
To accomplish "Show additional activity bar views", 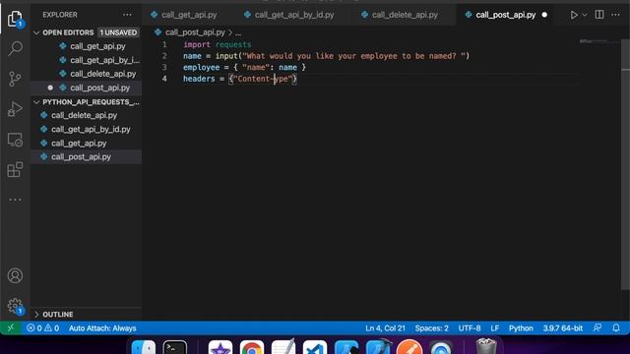I will (x=15, y=200).
